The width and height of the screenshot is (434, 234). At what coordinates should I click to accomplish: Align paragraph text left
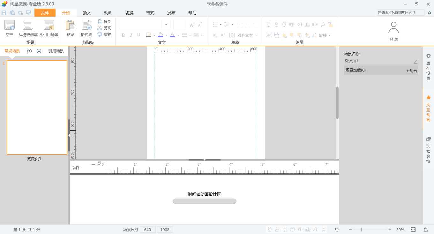click(240, 25)
